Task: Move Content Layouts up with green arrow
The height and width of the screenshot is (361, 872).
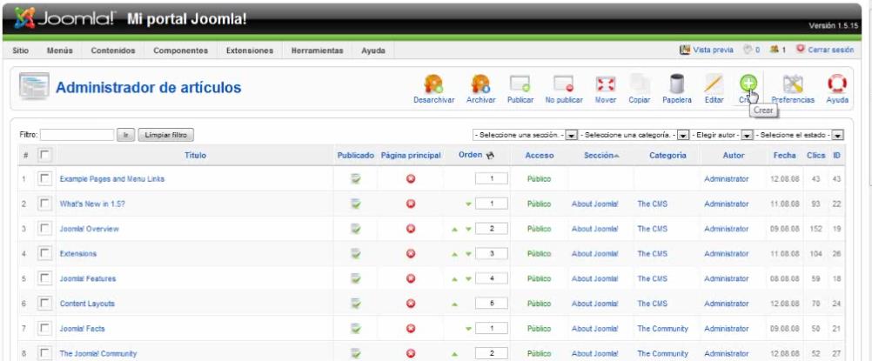Action: [454, 304]
